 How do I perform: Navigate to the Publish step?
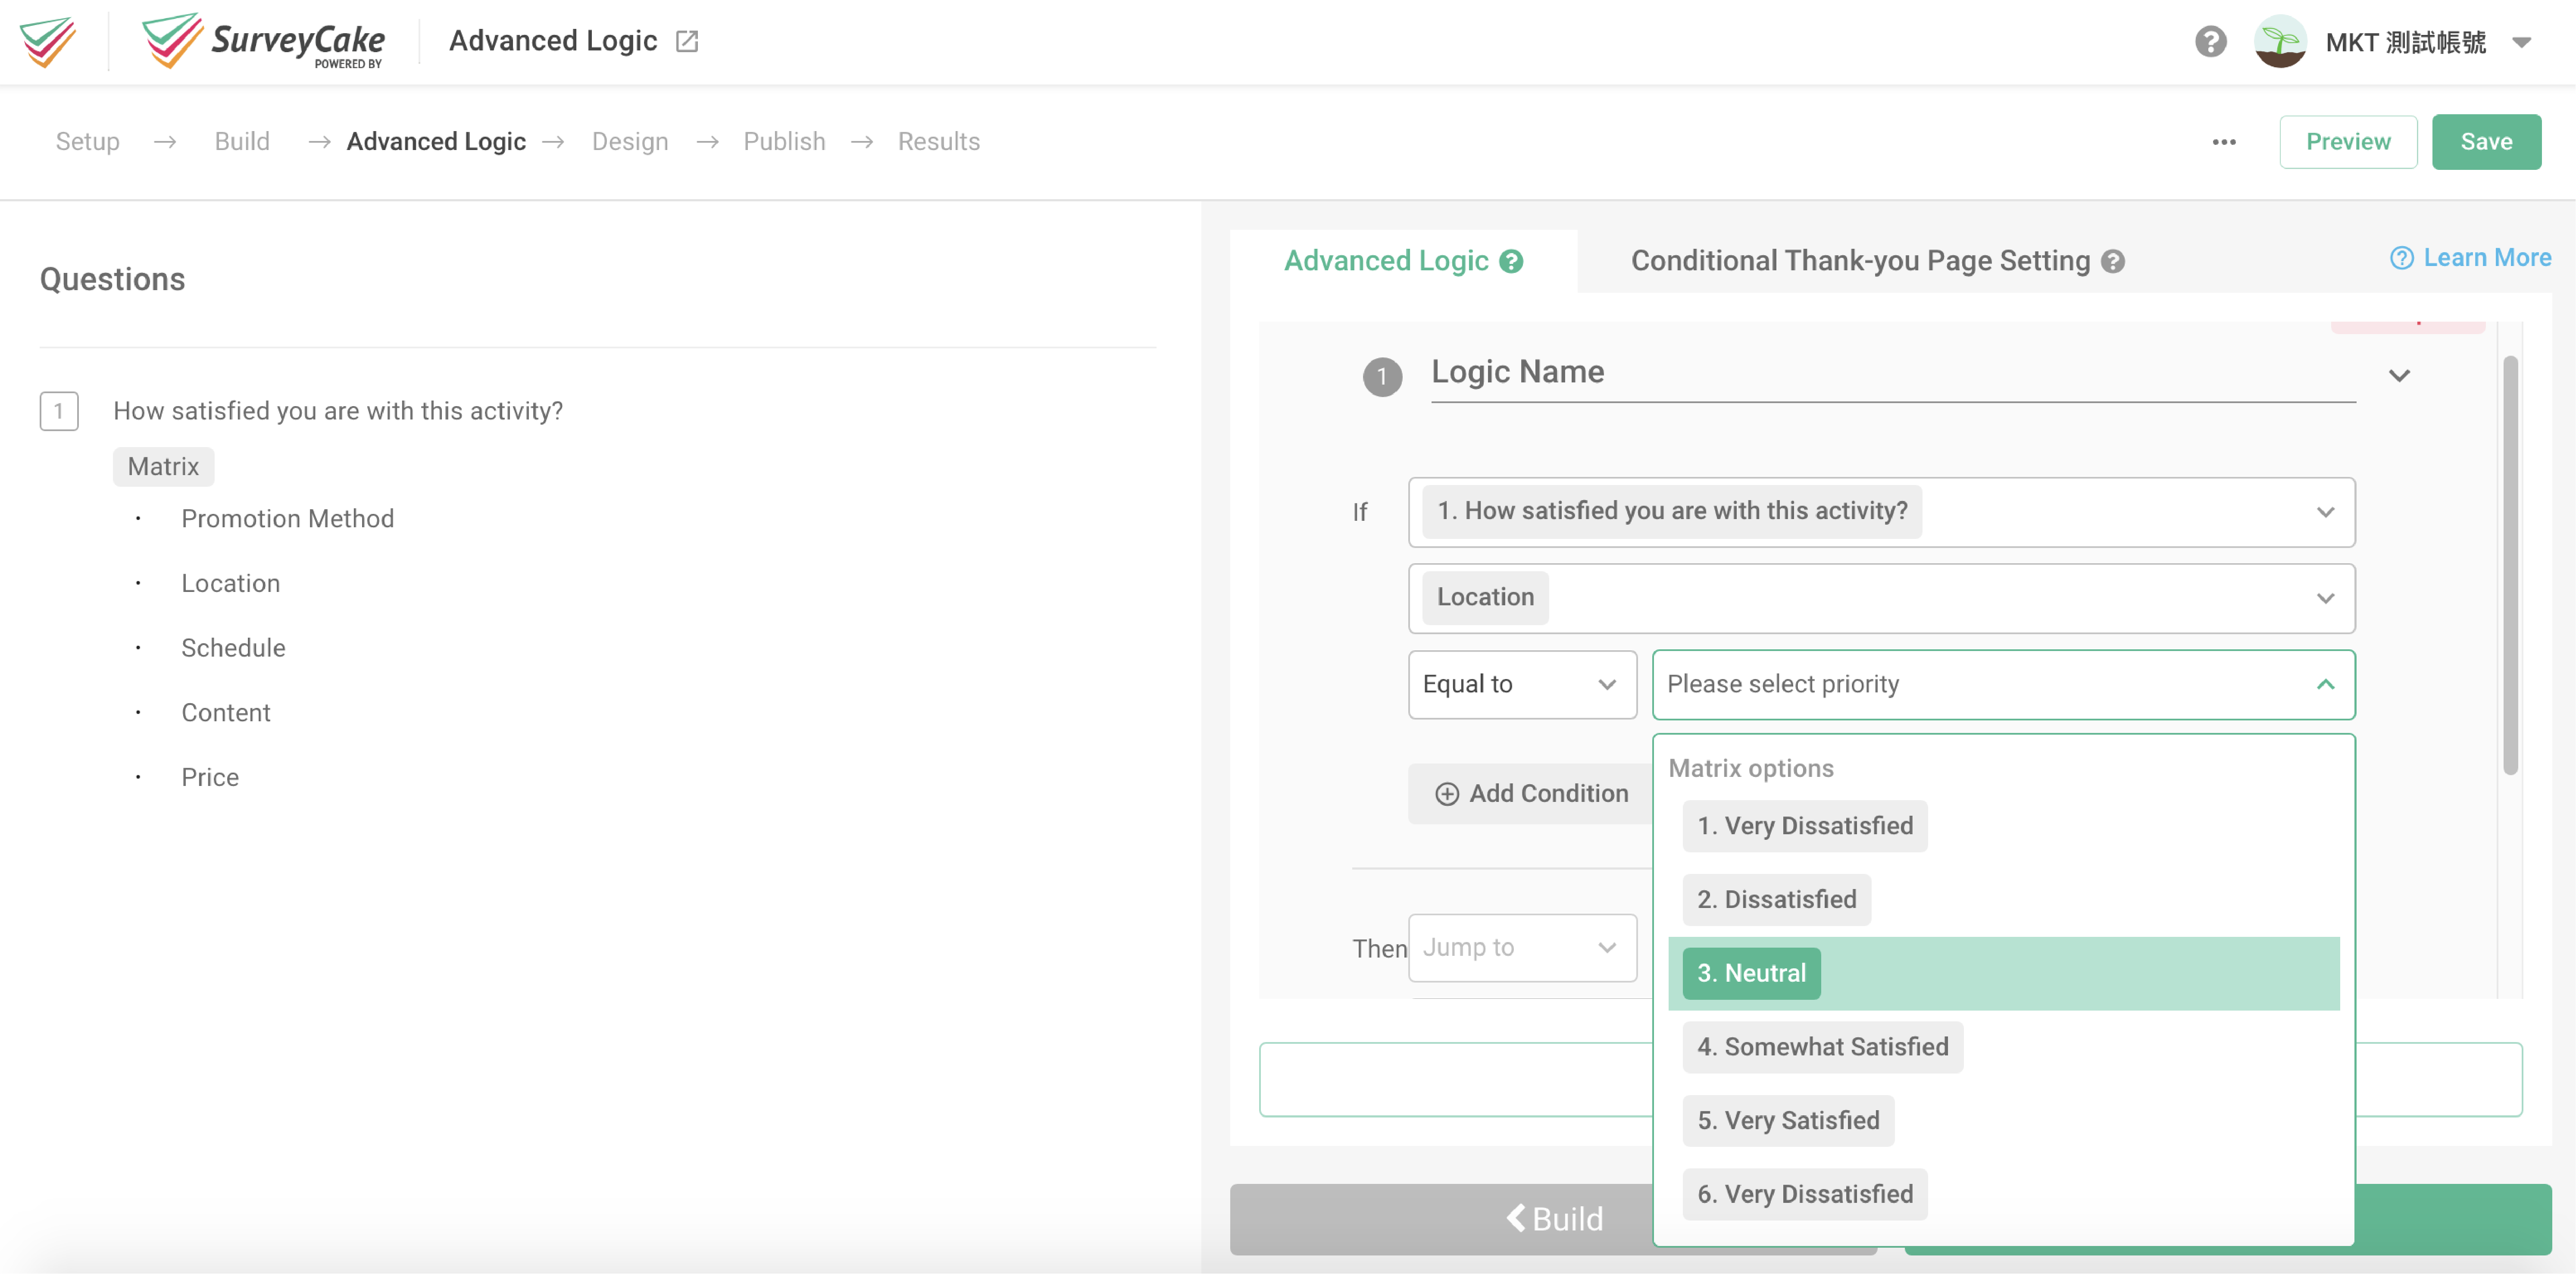point(784,141)
